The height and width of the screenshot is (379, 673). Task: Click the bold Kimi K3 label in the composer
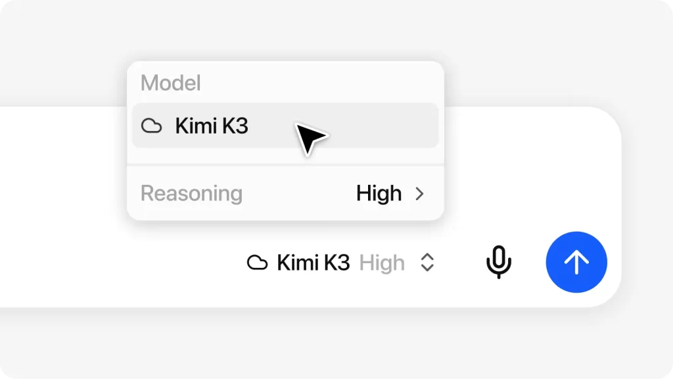(x=313, y=263)
